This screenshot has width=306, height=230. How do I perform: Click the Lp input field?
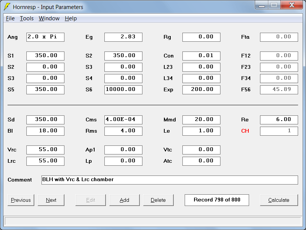[123, 161]
